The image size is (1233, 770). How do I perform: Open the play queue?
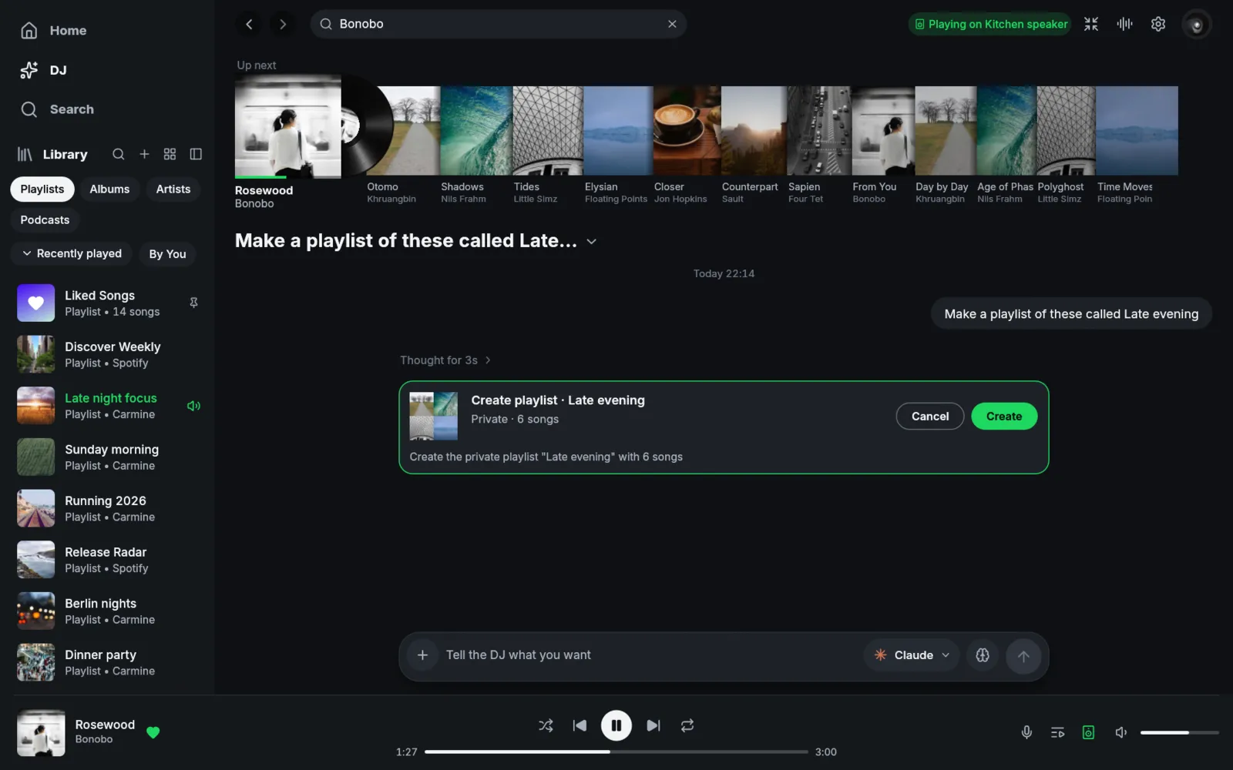click(x=1057, y=732)
